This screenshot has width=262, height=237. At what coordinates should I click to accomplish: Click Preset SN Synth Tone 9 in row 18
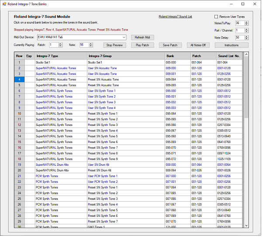click(126, 159)
